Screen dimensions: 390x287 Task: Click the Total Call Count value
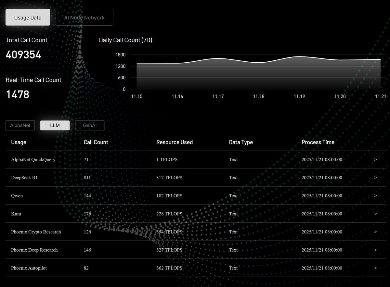[x=23, y=55]
